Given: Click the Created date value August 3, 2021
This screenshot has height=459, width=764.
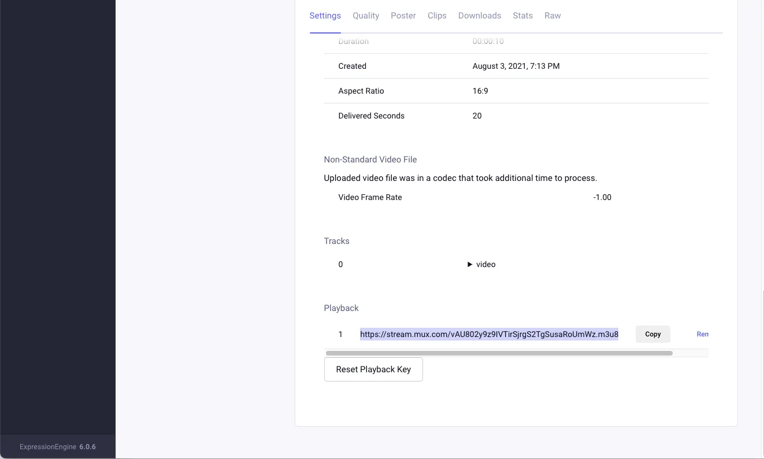Looking at the screenshot, I should click(x=516, y=66).
